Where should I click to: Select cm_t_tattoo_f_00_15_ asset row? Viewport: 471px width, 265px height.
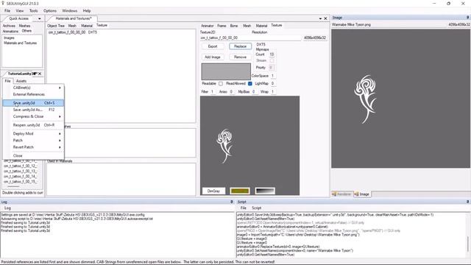[20, 182]
